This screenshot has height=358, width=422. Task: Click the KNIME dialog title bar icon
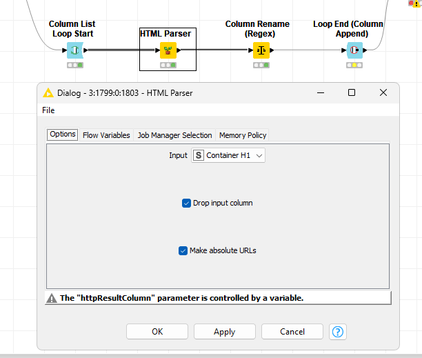[x=48, y=93]
